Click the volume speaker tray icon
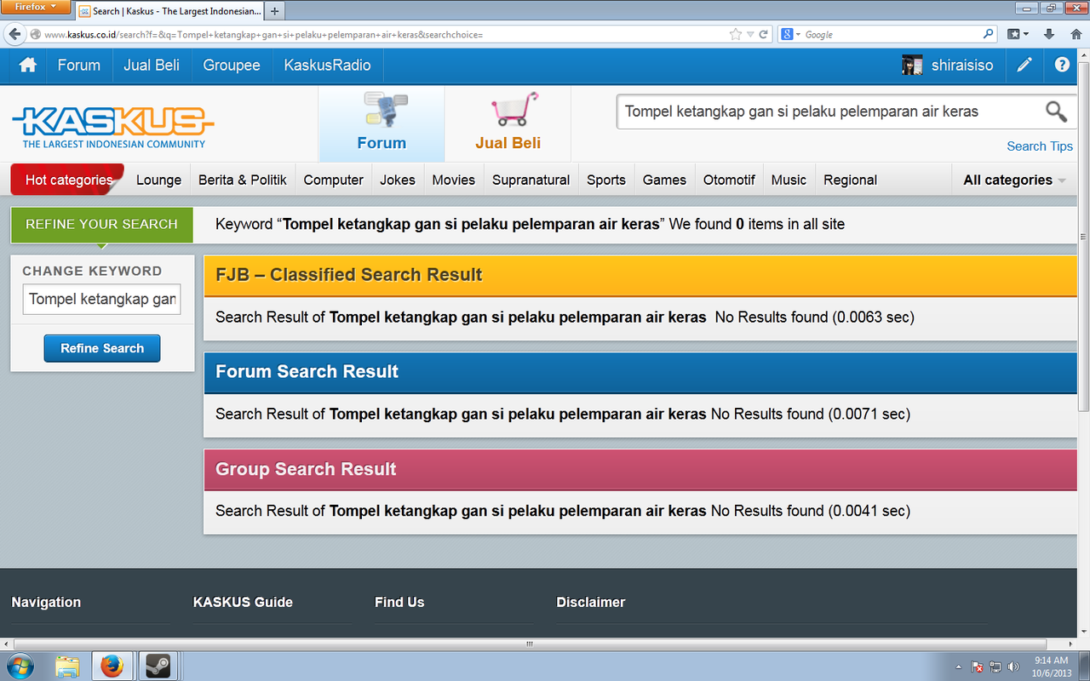Image resolution: width=1090 pixels, height=681 pixels. tap(1013, 667)
